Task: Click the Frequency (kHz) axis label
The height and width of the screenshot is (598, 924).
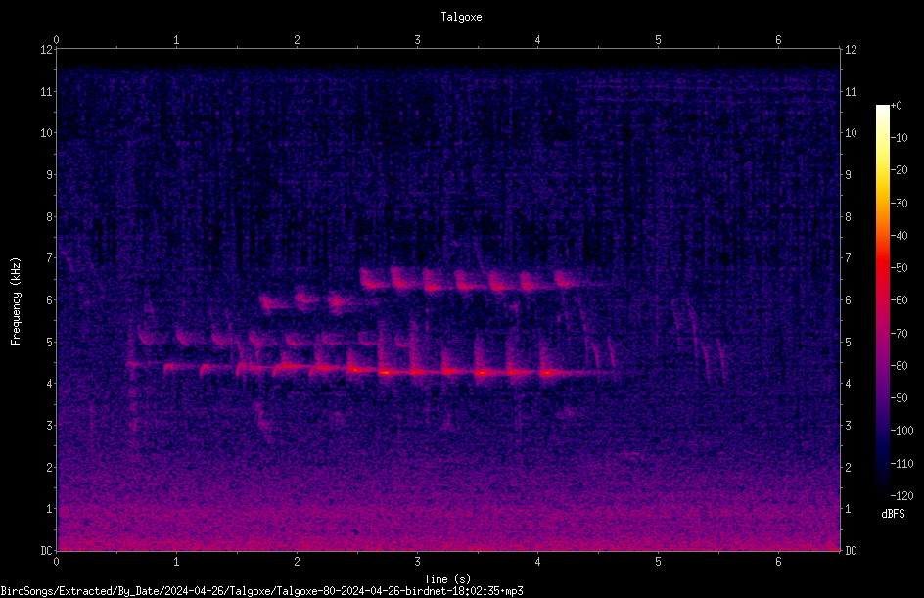Action: [x=16, y=301]
